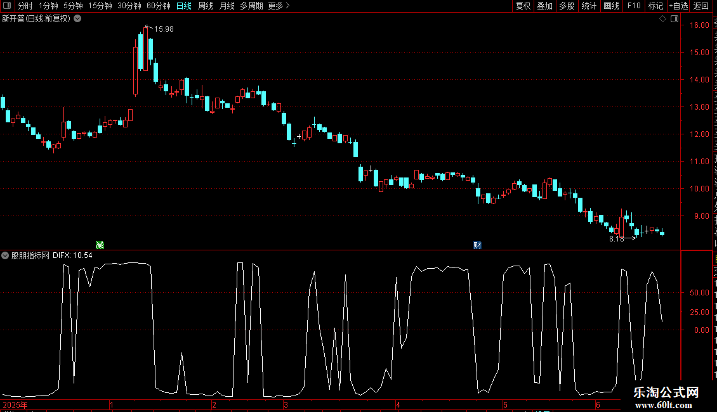Click the 新开普(日线.前复权) title text
Screen dimensions: 717x412
[36, 19]
